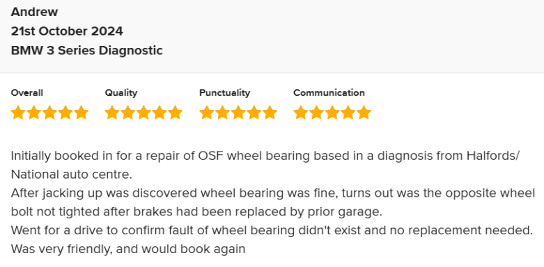
Task: Click the fifth star under Communication
Action: pyautogui.click(x=364, y=113)
